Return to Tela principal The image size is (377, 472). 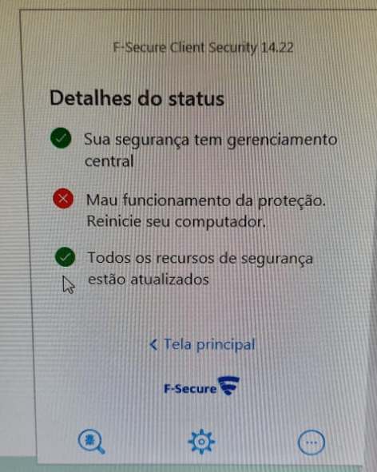202,345
